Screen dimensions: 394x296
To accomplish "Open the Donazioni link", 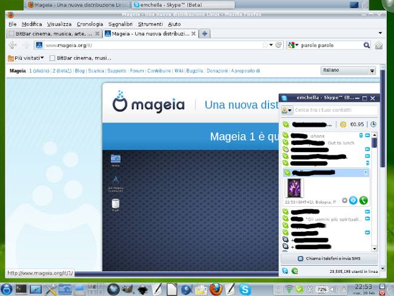I will click(x=217, y=71).
